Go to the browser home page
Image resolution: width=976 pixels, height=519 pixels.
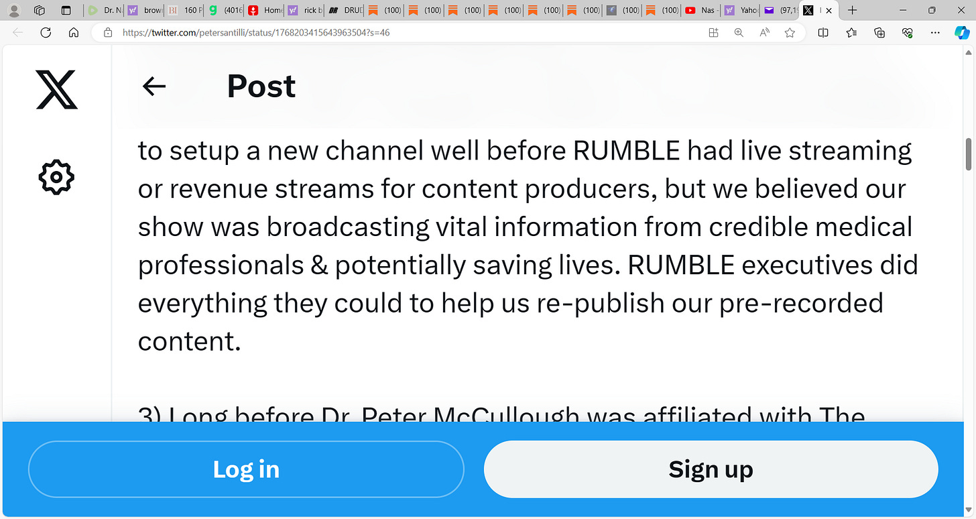(74, 32)
